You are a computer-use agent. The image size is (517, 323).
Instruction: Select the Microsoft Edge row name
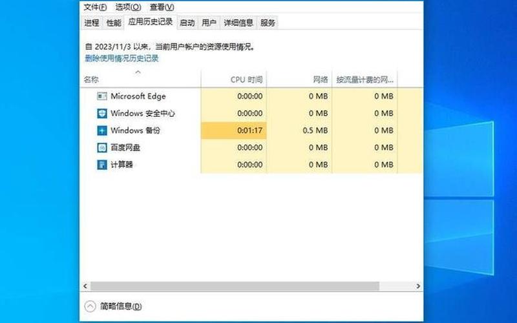click(x=138, y=96)
